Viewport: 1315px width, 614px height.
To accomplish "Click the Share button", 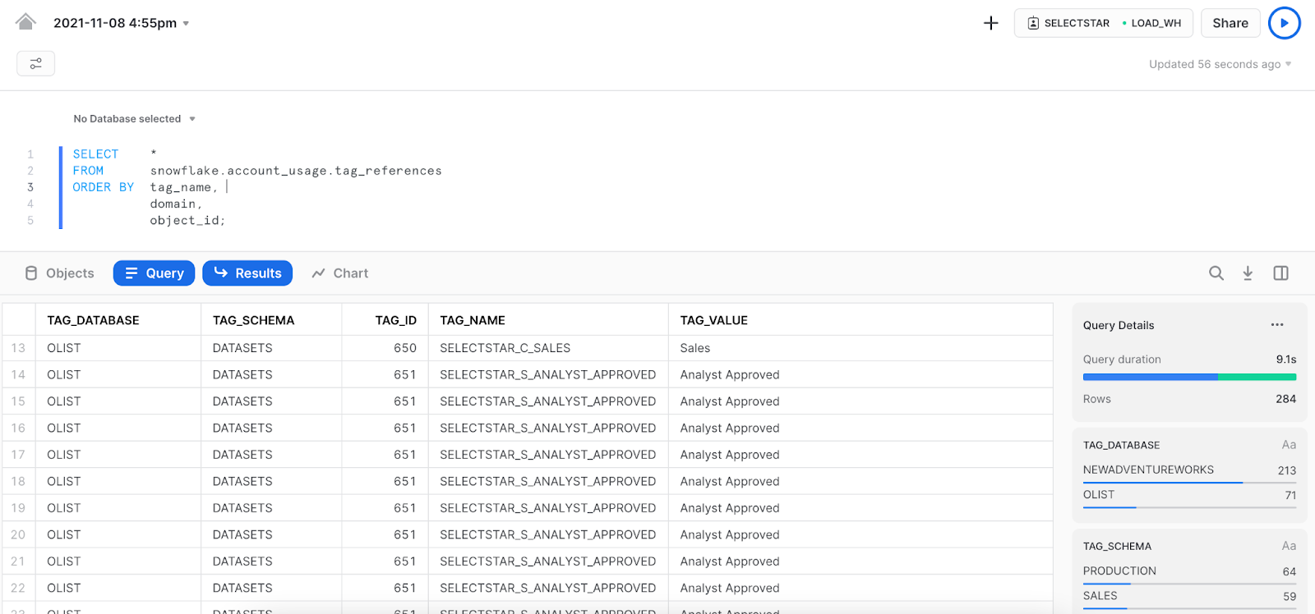I will point(1230,23).
